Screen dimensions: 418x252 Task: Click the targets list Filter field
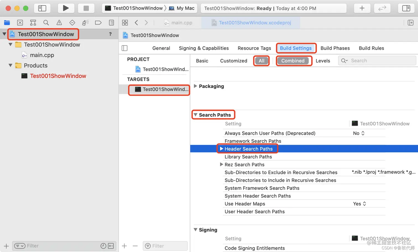(x=165, y=246)
